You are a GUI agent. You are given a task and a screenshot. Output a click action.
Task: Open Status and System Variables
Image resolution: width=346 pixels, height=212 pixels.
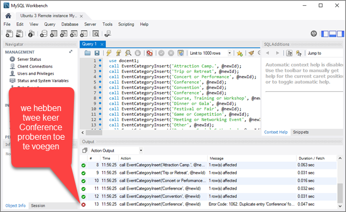coord(43,81)
